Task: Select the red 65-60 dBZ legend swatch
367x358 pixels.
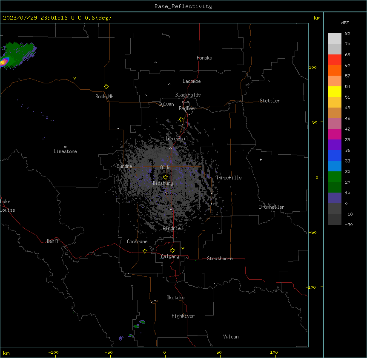Action: coord(335,60)
